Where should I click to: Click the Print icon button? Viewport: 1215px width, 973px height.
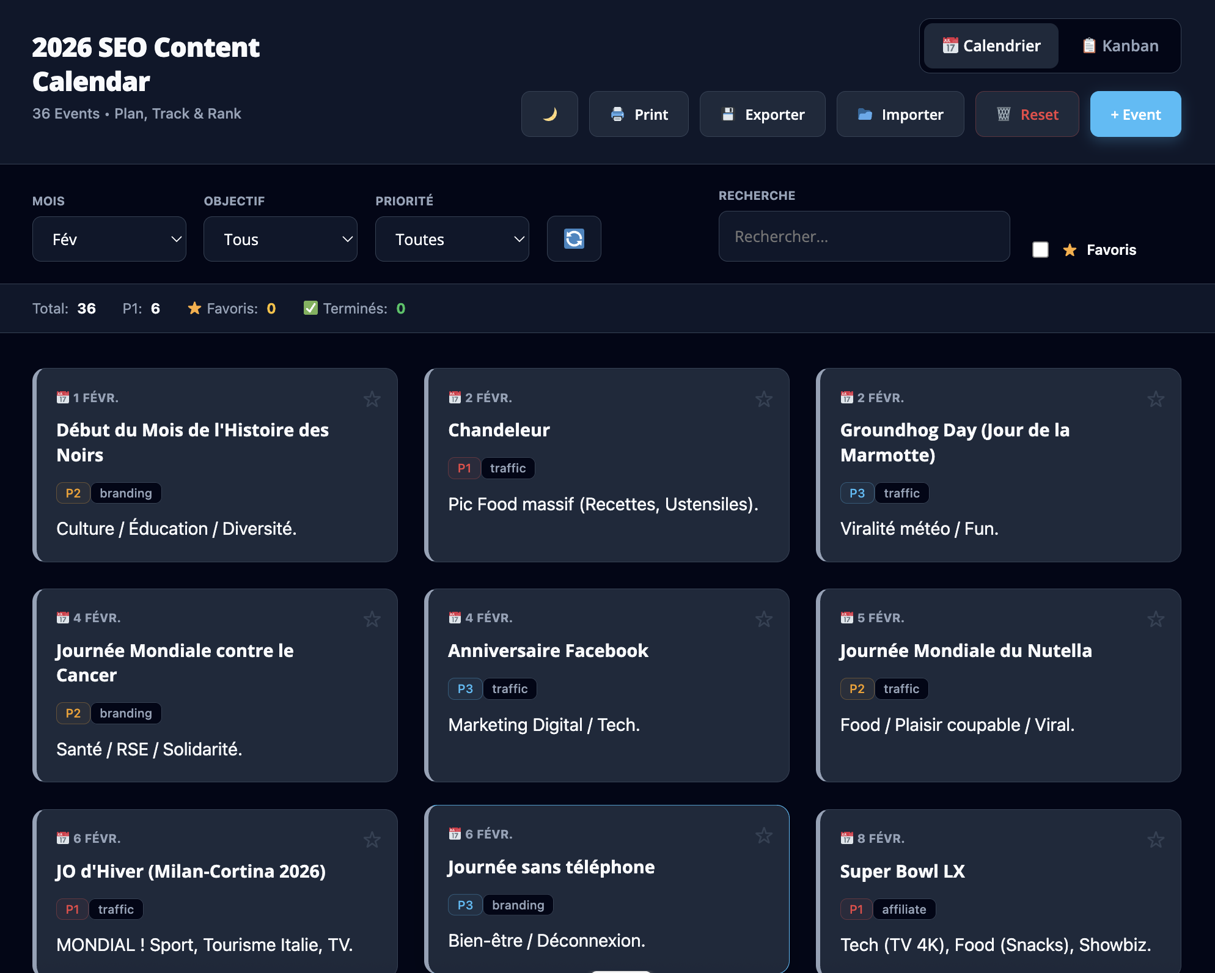point(617,114)
